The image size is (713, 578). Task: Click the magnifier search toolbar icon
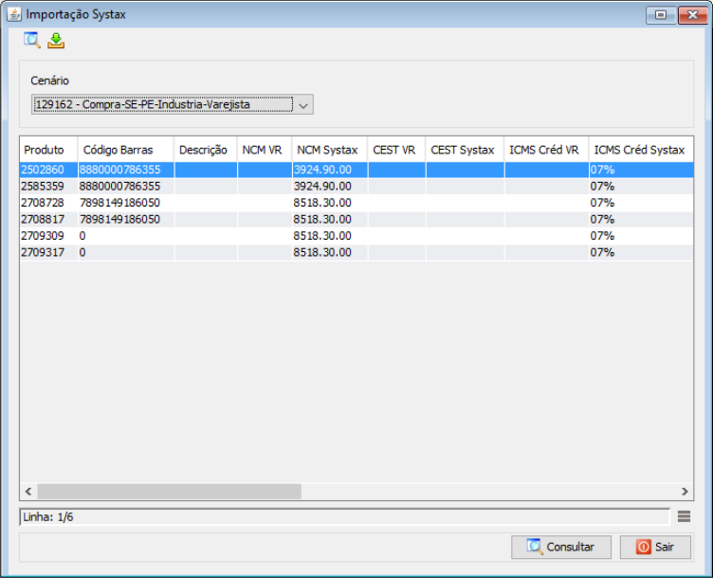(x=32, y=41)
